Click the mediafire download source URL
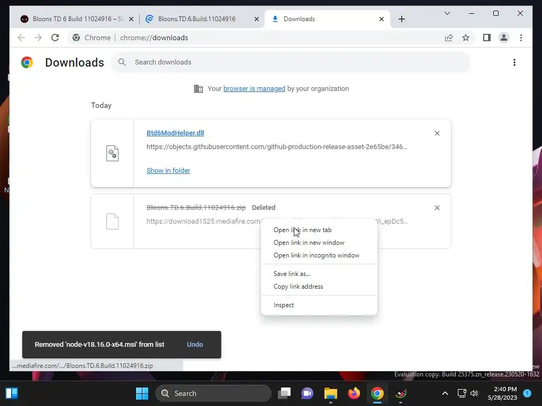Viewport: 542px width, 406px height. (x=204, y=222)
